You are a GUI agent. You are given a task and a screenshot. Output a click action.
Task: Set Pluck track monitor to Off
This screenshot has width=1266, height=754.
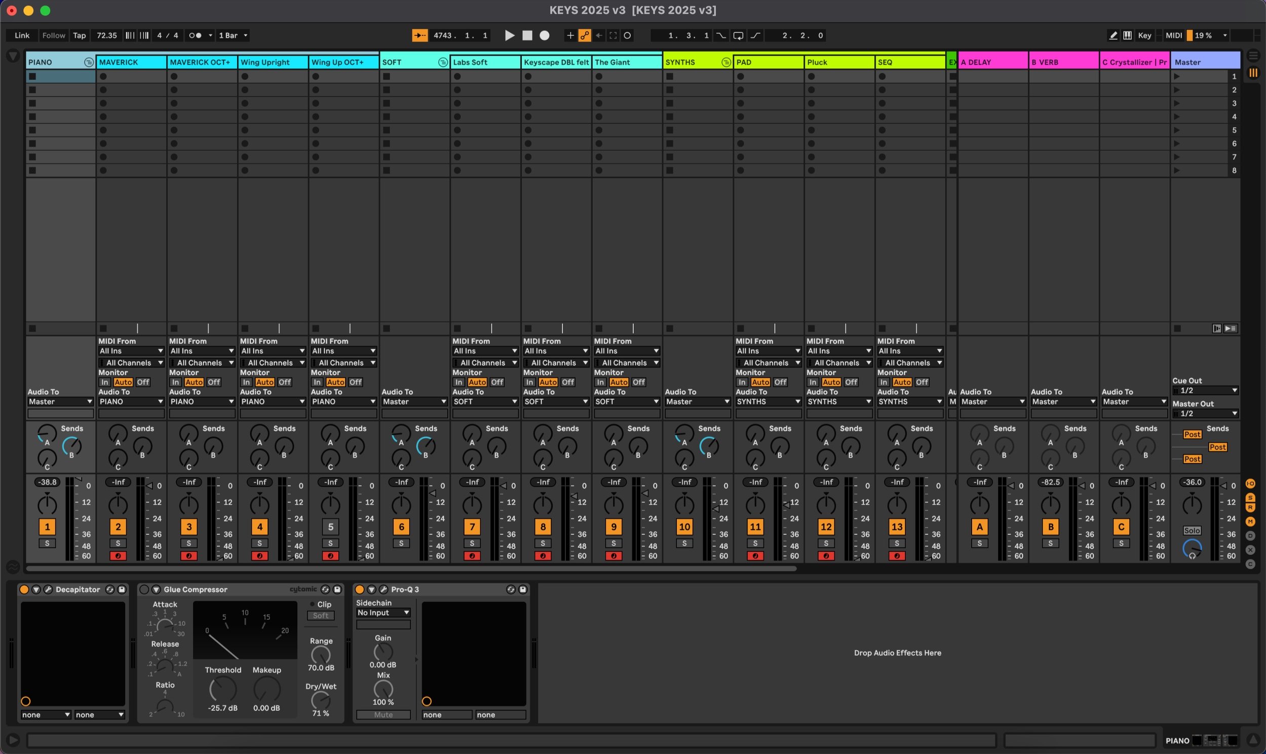click(x=851, y=382)
